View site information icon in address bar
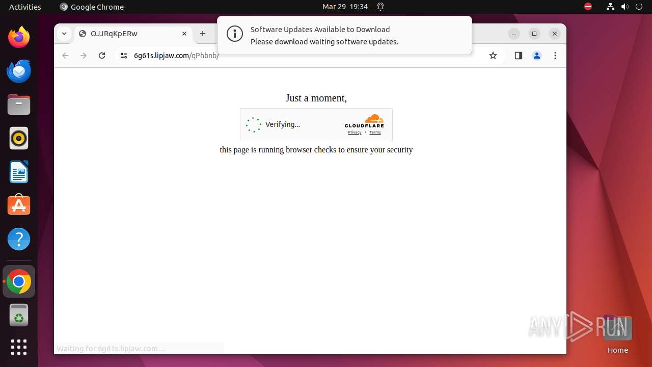The height and width of the screenshot is (367, 652). coord(123,56)
